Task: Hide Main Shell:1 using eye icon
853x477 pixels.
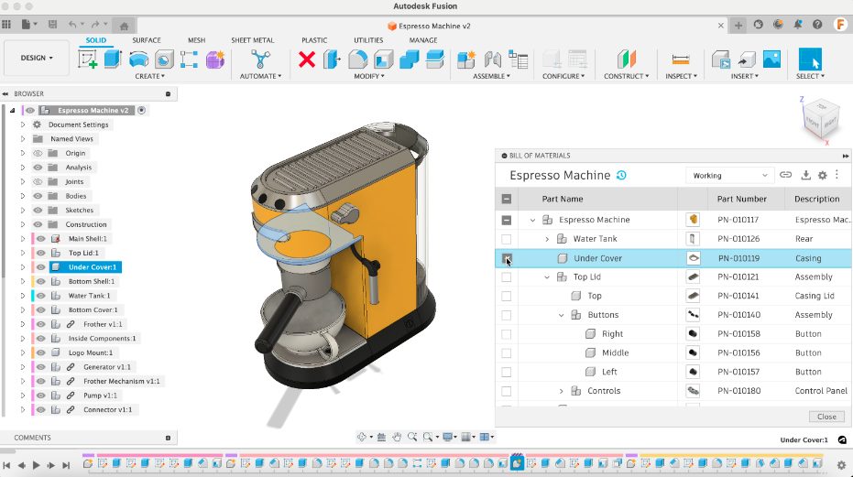Action: (41, 239)
